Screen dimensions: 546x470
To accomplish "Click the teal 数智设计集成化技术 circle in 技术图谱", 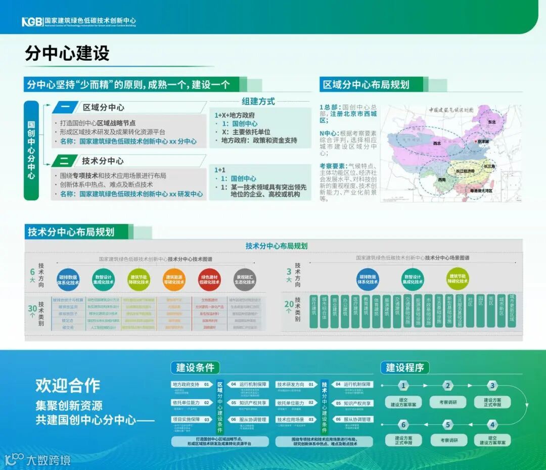I will pyautogui.click(x=103, y=279).
